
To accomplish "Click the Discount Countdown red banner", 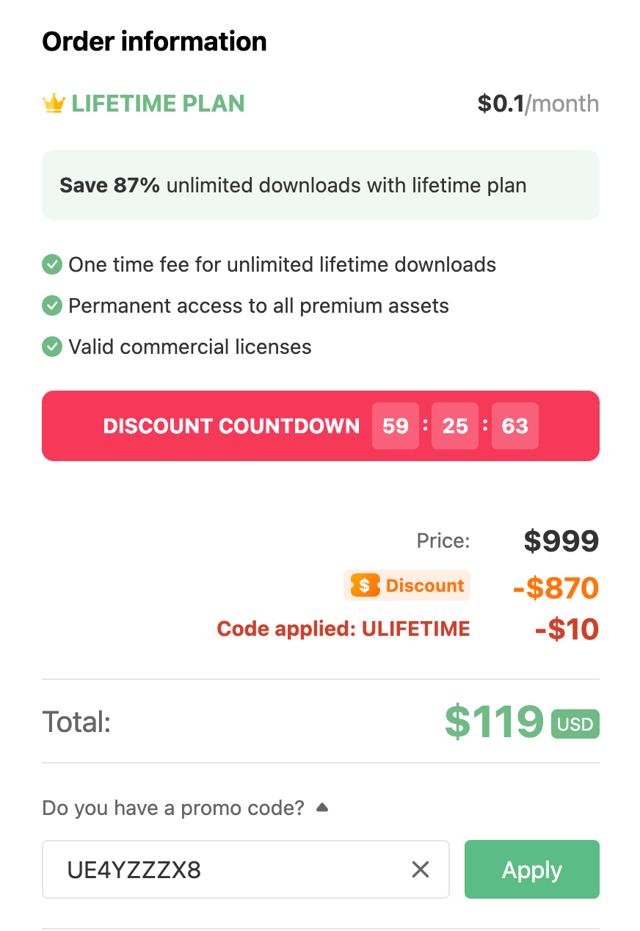I will (x=231, y=426).
